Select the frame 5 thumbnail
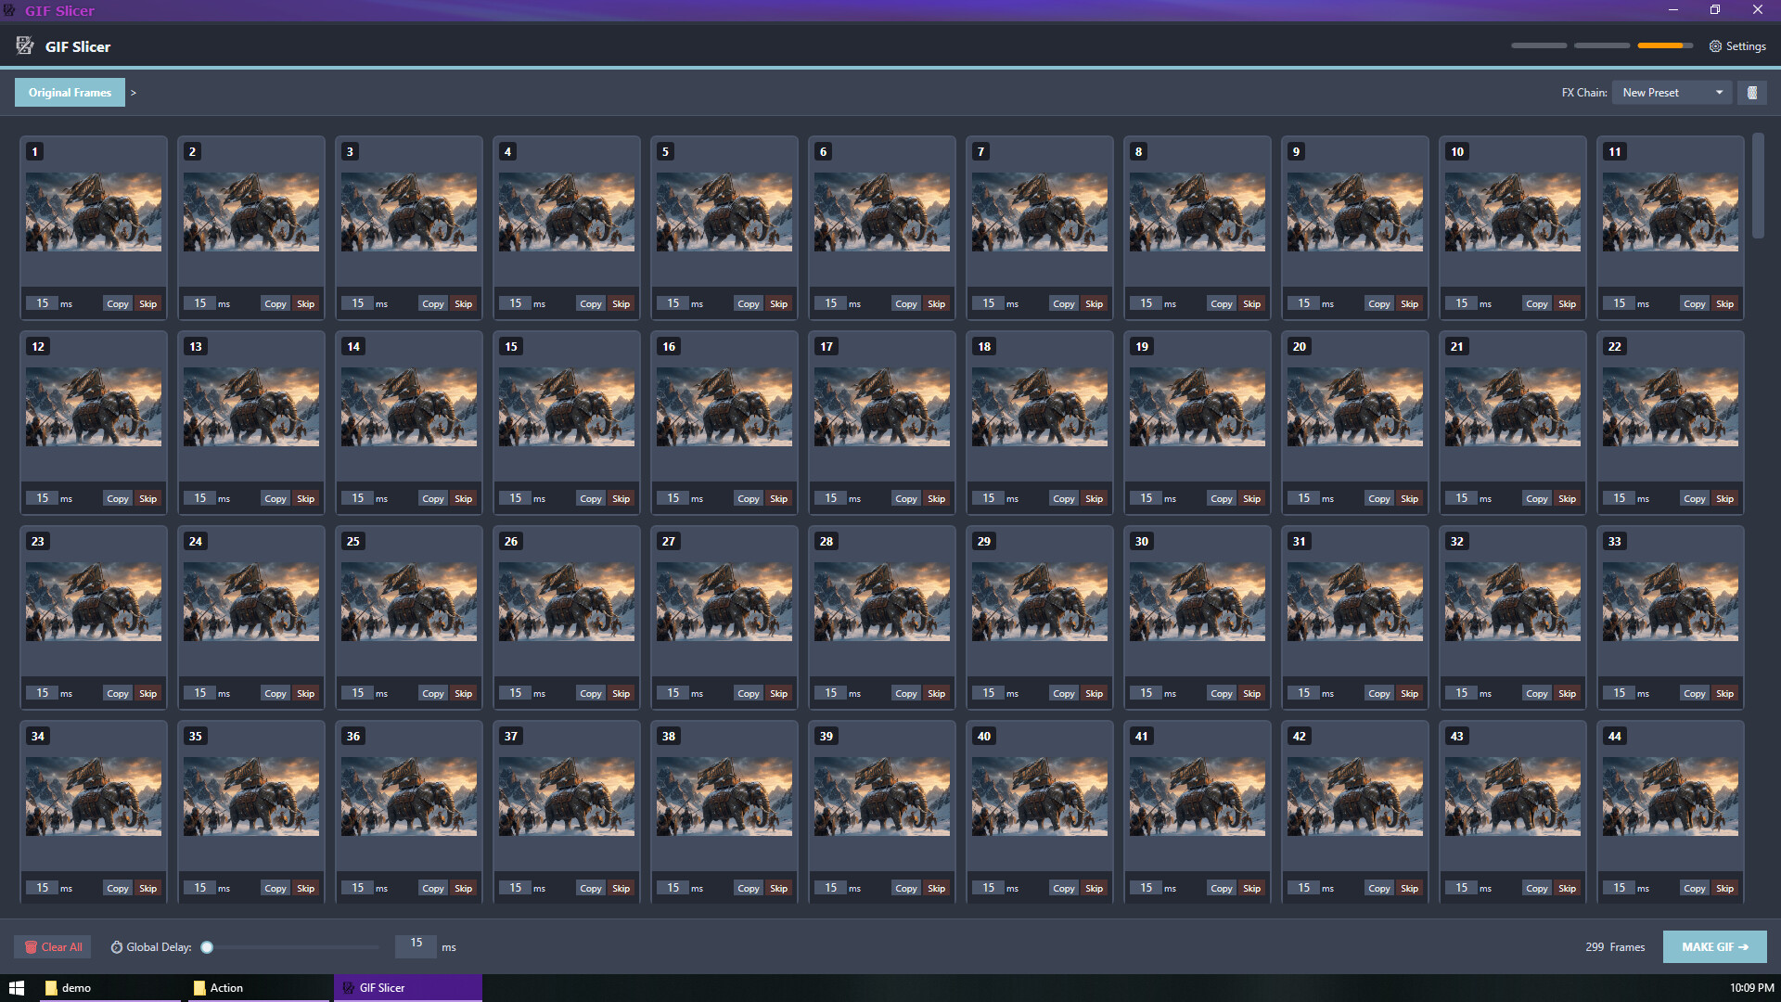1781x1002 pixels. point(724,212)
